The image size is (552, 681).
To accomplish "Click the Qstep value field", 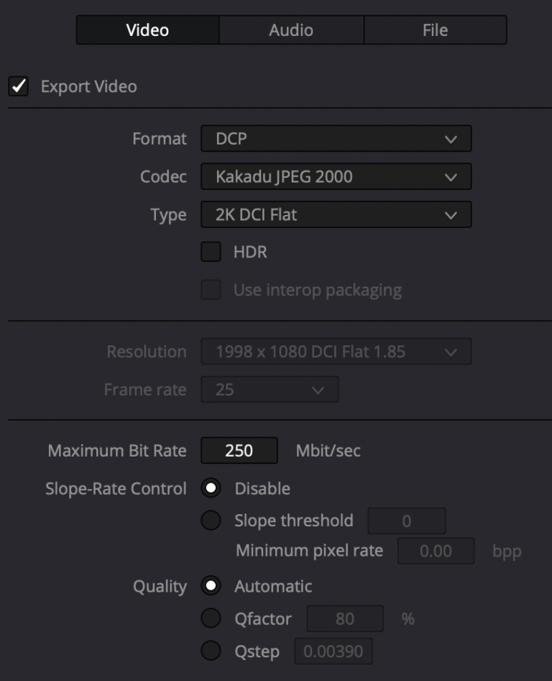I will pyautogui.click(x=334, y=649).
